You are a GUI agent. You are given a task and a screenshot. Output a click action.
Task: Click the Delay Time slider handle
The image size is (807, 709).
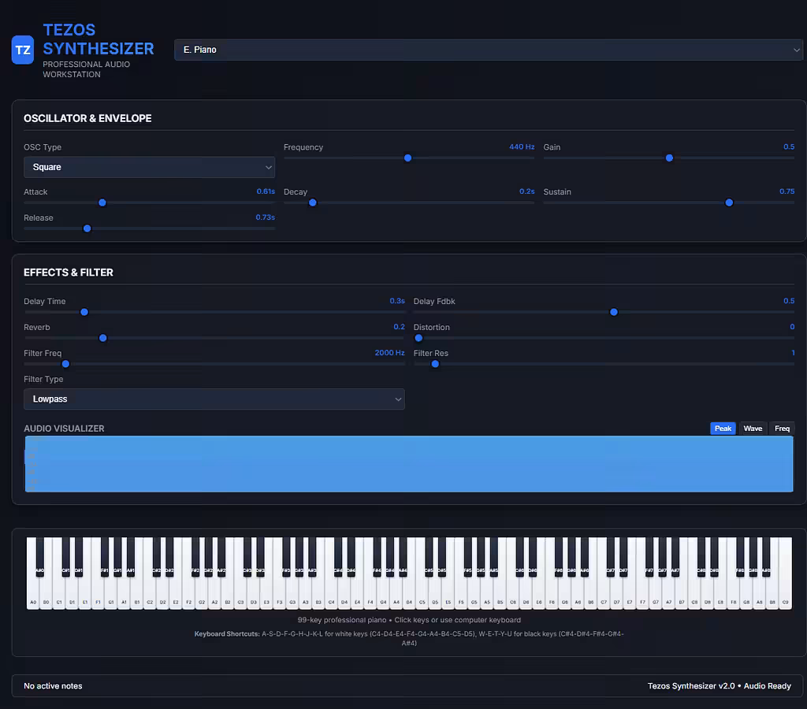[84, 312]
